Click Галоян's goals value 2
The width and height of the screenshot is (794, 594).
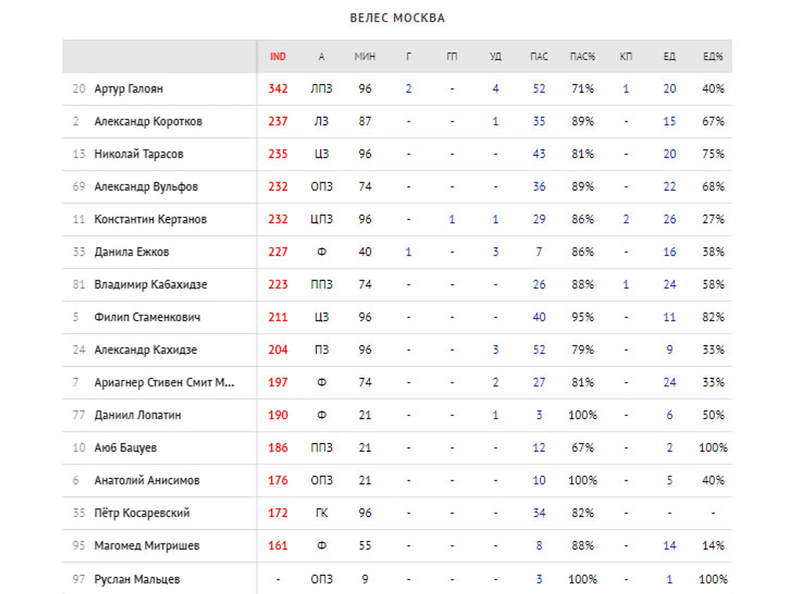coord(408,89)
